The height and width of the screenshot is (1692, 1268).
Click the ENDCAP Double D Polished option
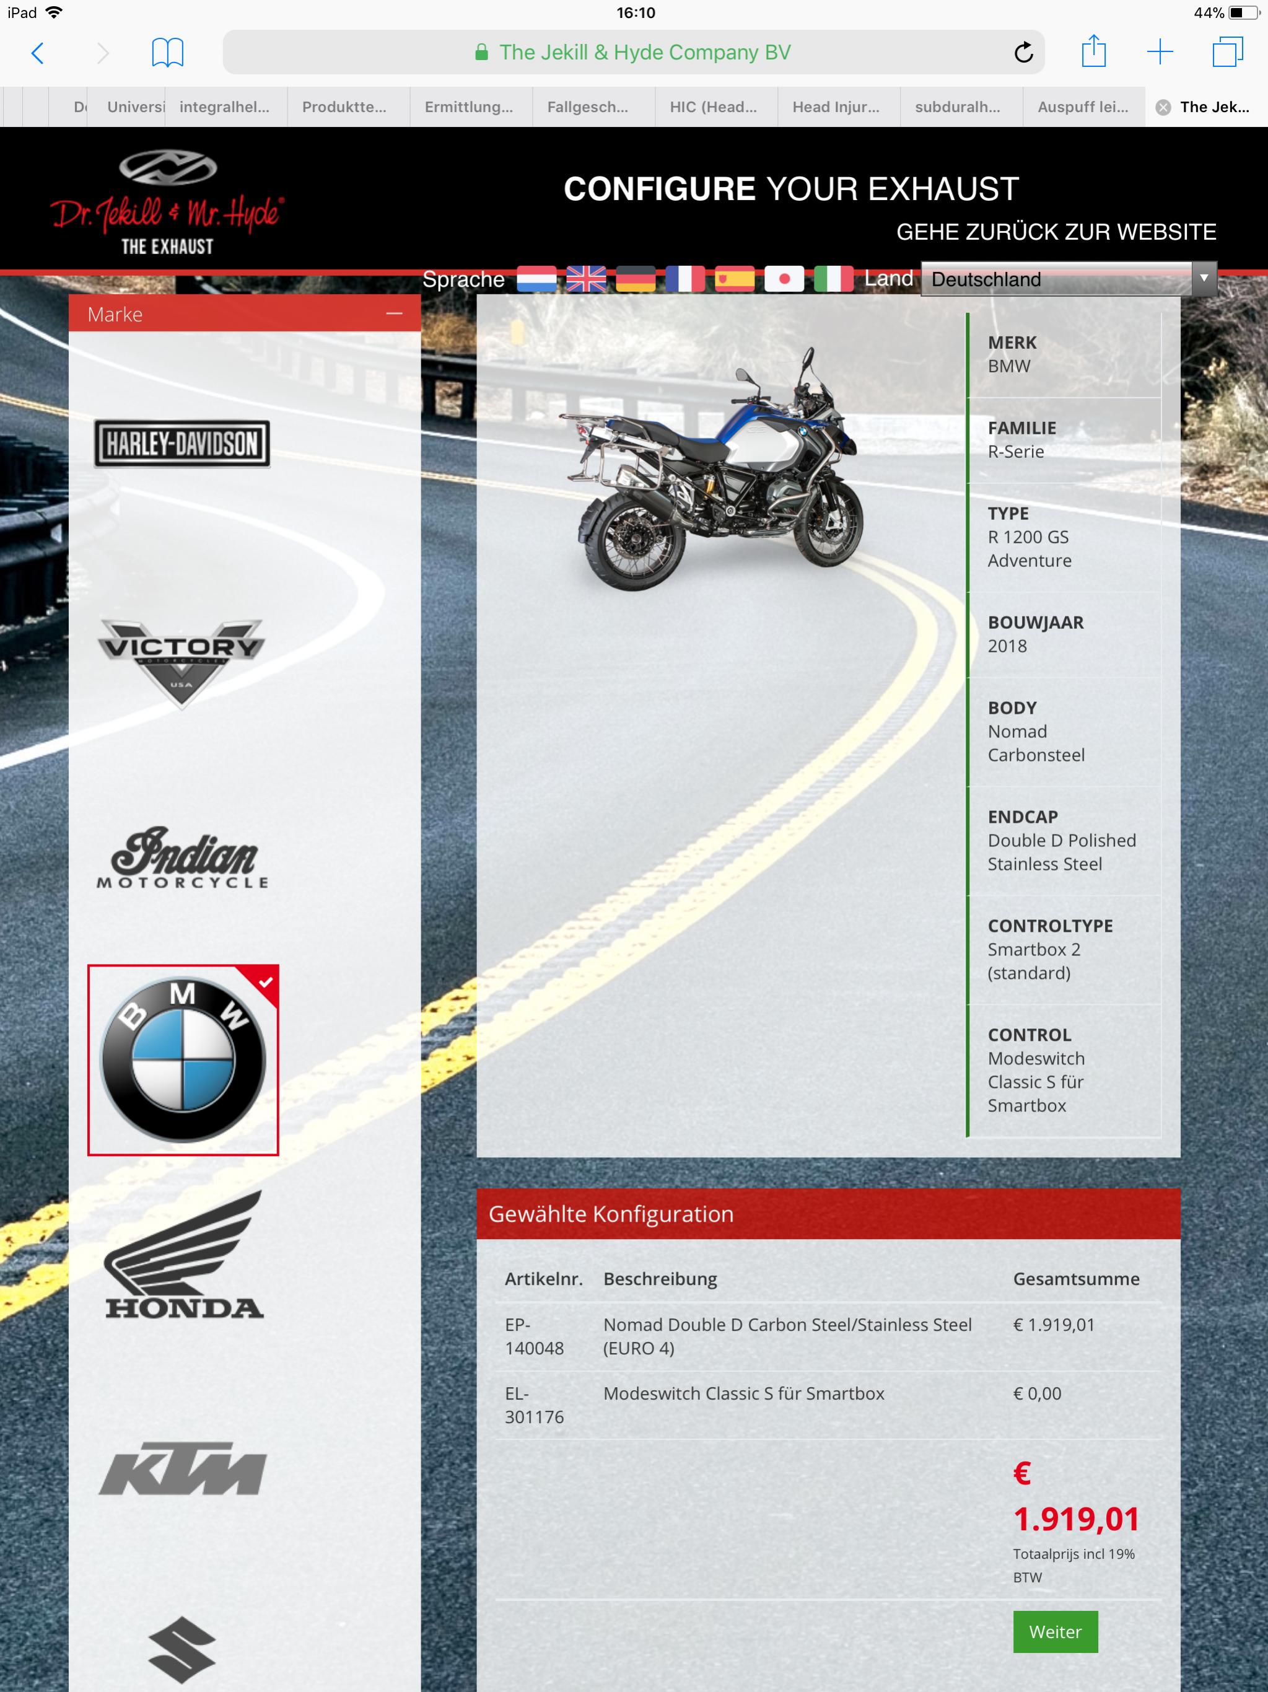1062,841
